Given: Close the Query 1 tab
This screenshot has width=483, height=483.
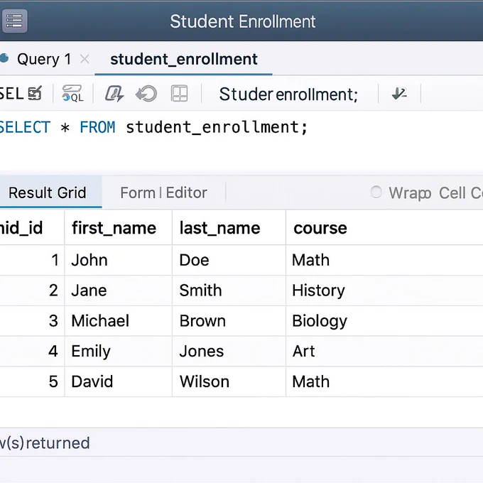Looking at the screenshot, I should [85, 59].
